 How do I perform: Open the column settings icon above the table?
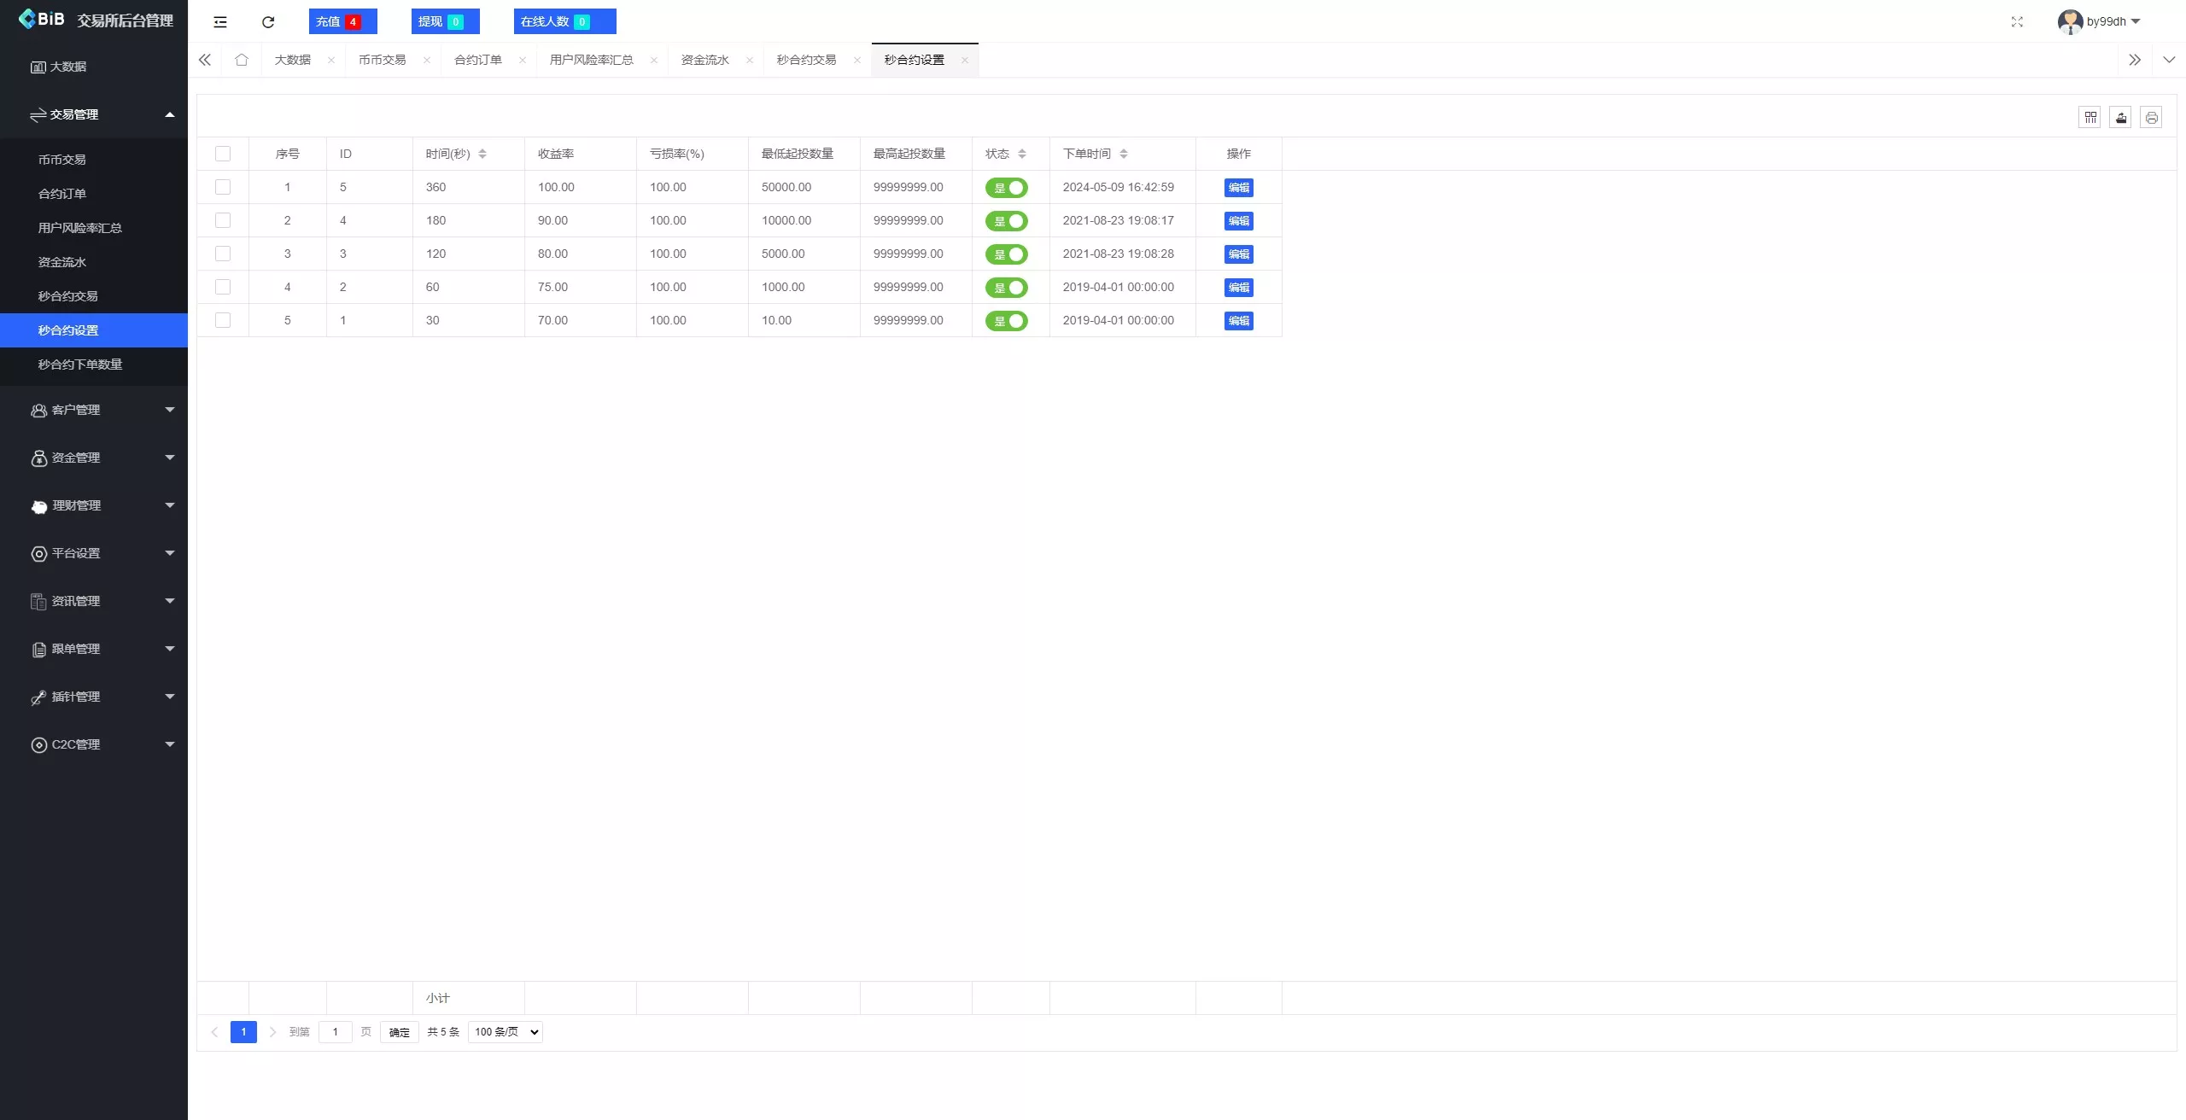pos(2090,117)
